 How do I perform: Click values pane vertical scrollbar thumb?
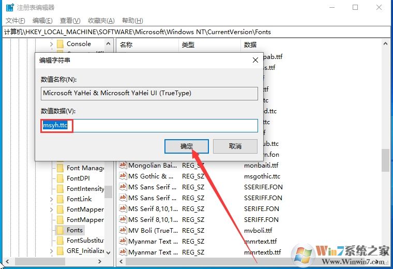(x=385, y=160)
